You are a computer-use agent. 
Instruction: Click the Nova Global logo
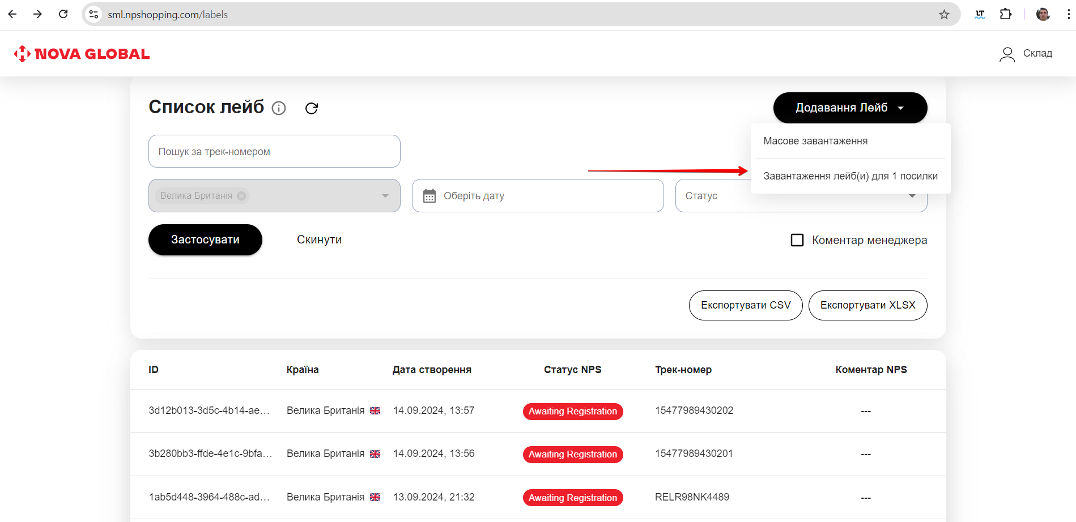pyautogui.click(x=82, y=54)
